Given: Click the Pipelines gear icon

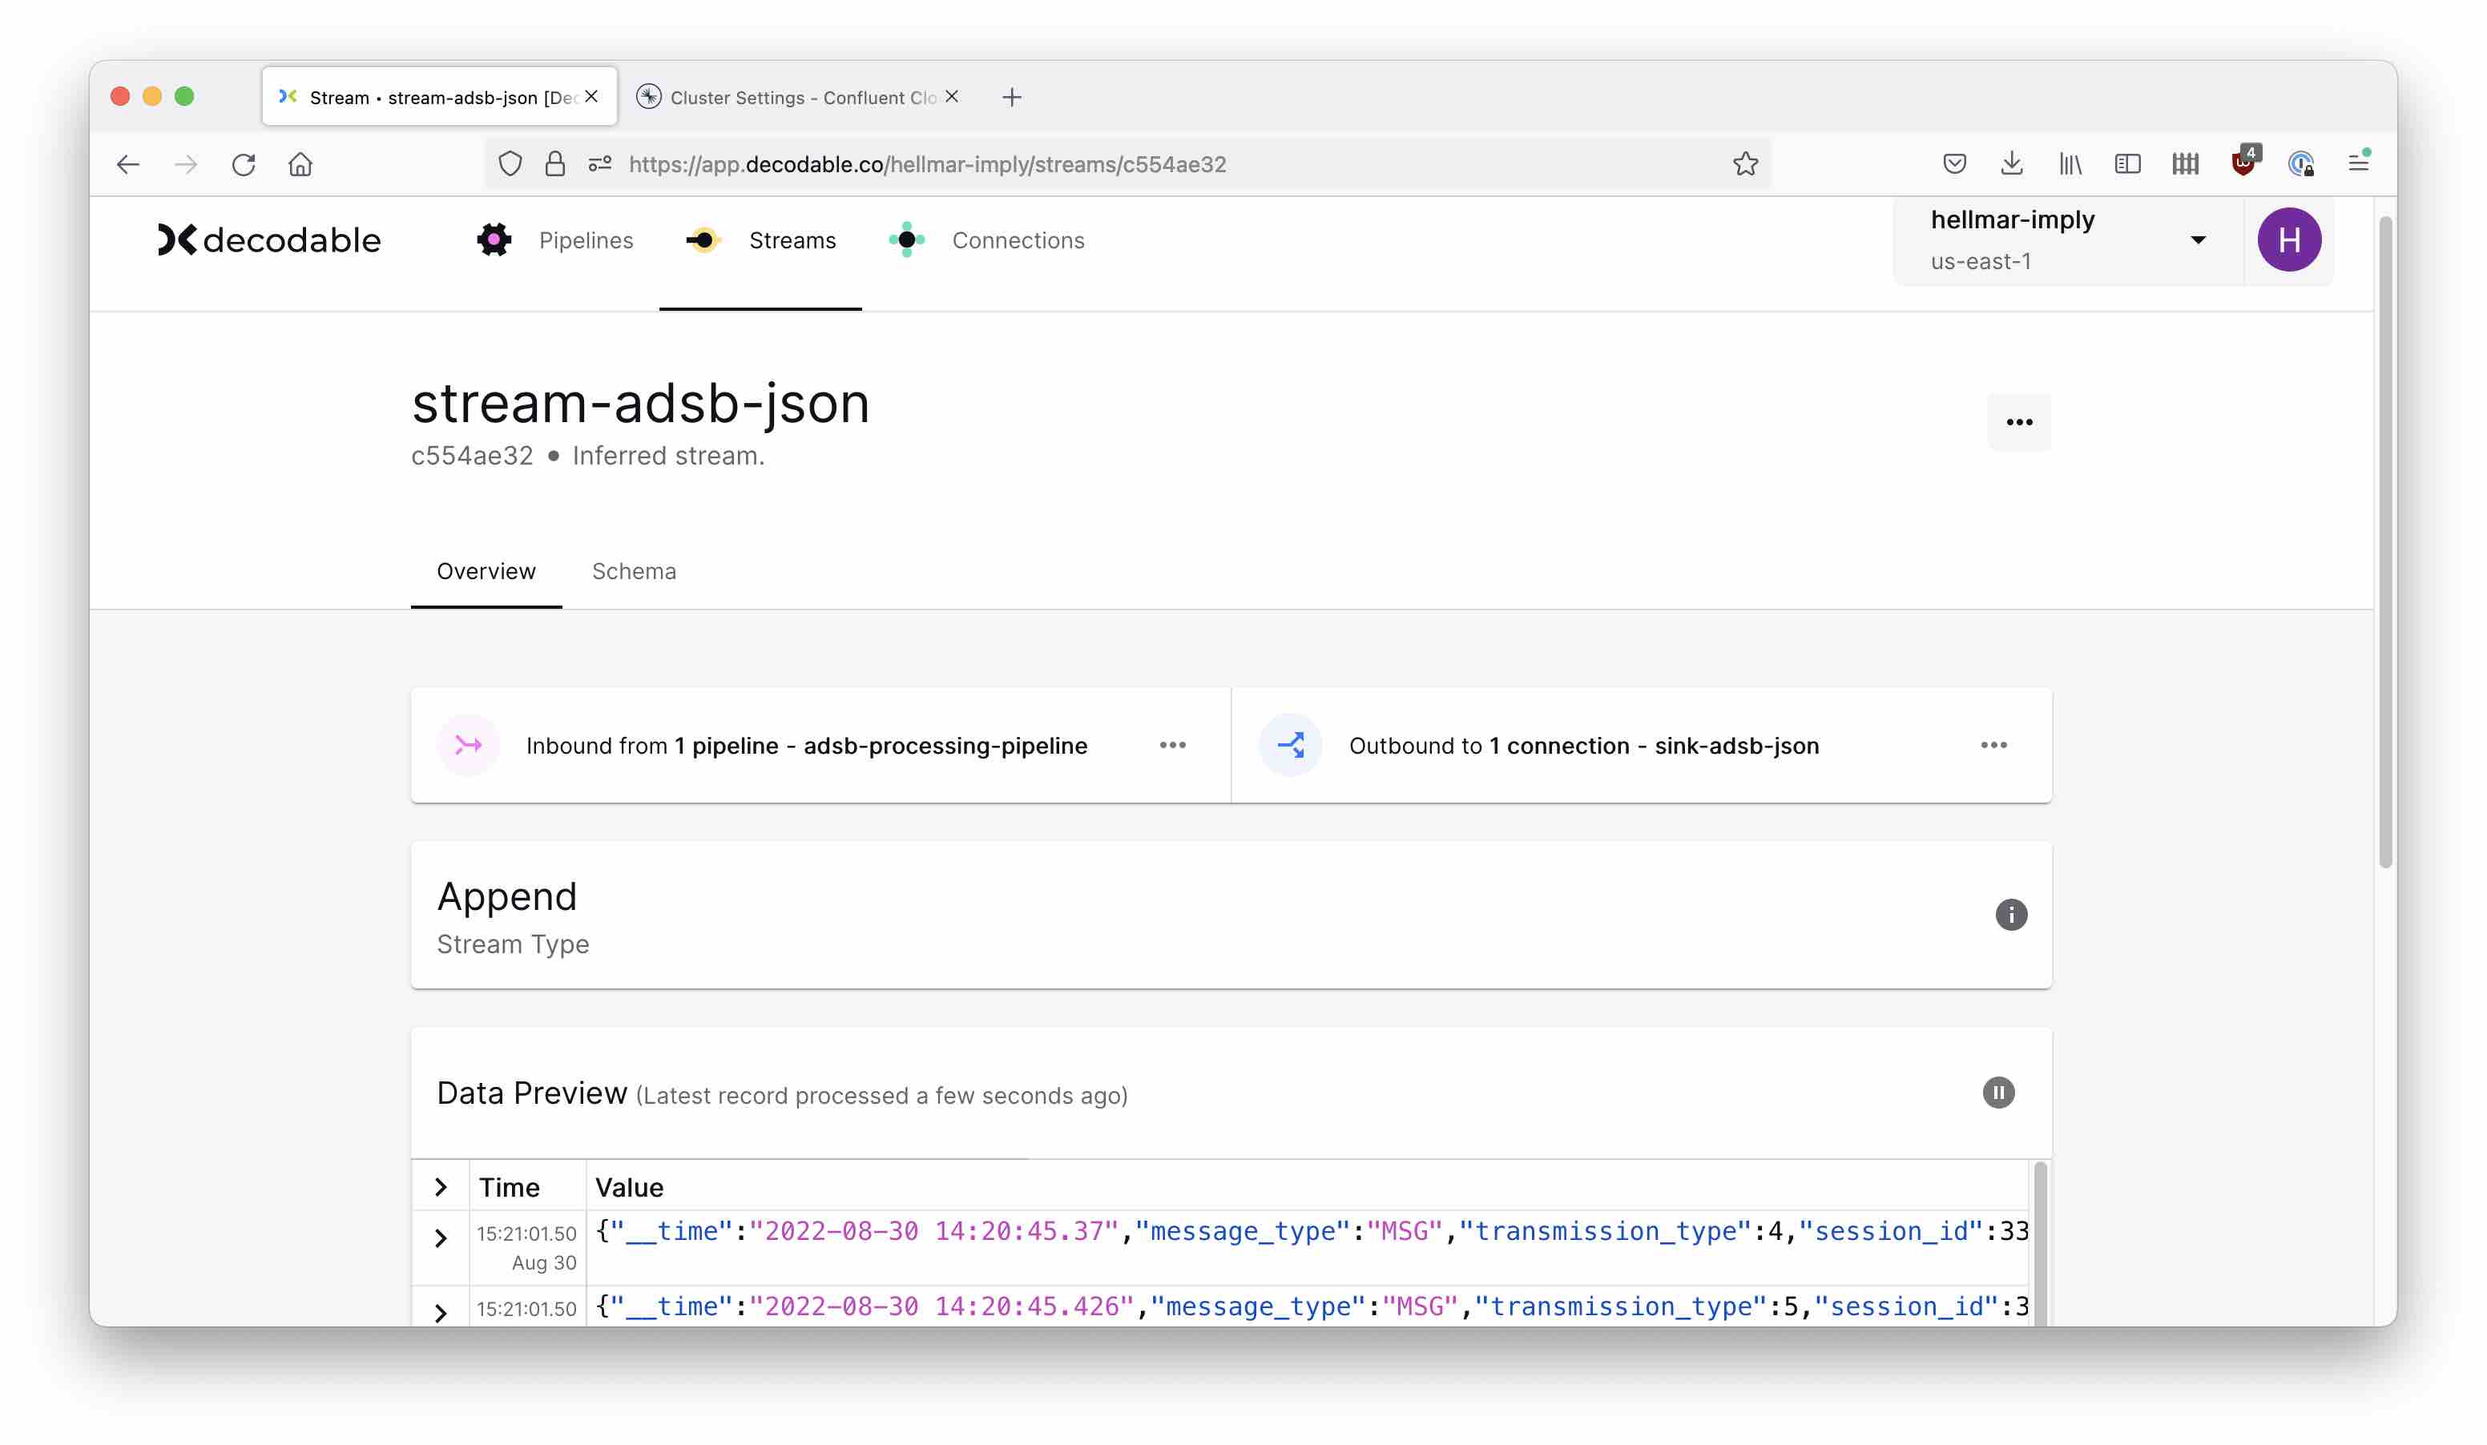Looking at the screenshot, I should (x=494, y=239).
